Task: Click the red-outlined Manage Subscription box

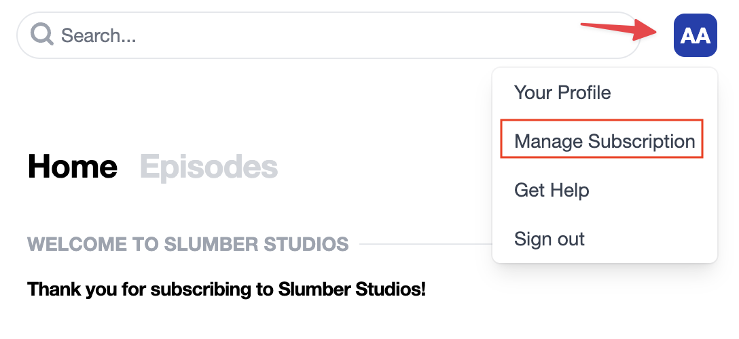Action: pos(602,139)
